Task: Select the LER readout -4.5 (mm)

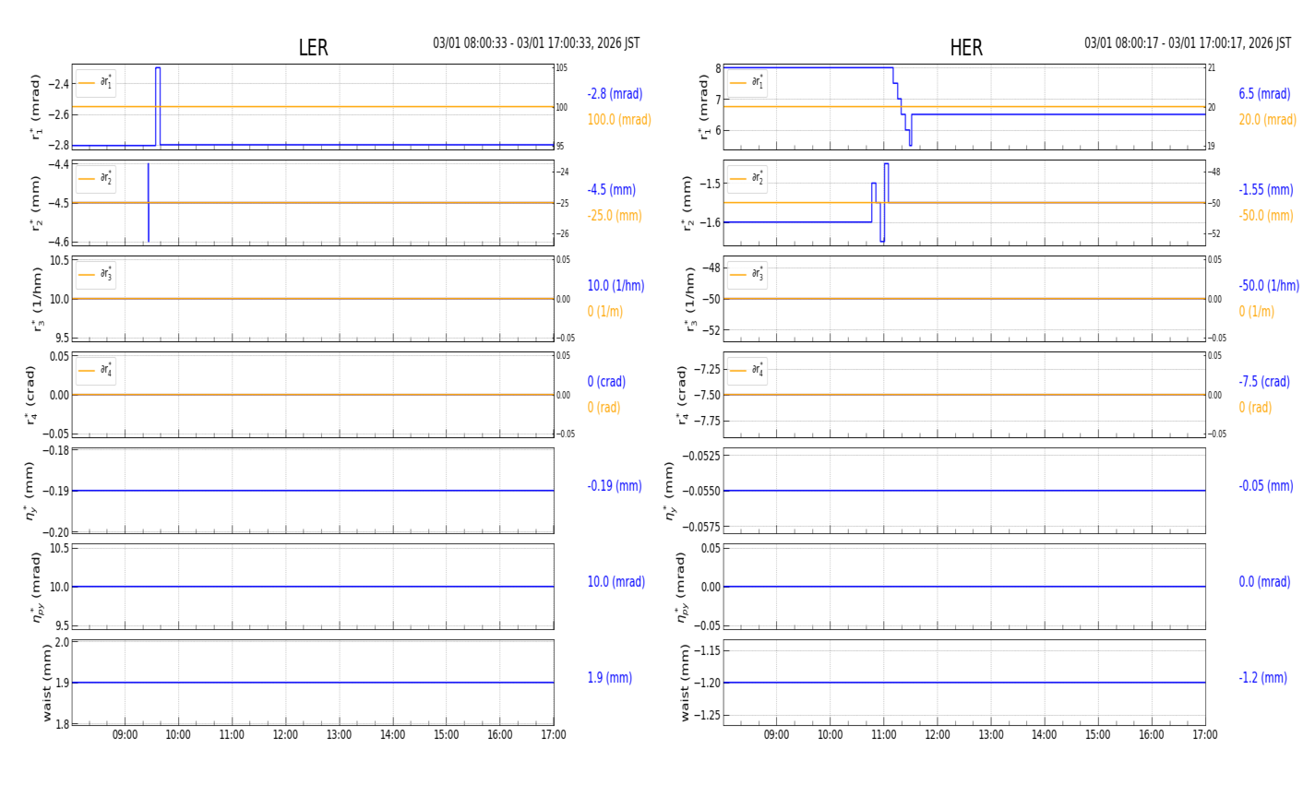Action: (612, 190)
